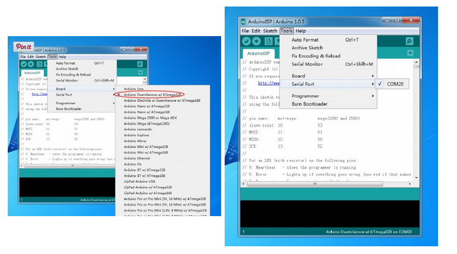
Task: Open Serial Monitor magnifier icon in Board-list window
Action: click(140, 64)
